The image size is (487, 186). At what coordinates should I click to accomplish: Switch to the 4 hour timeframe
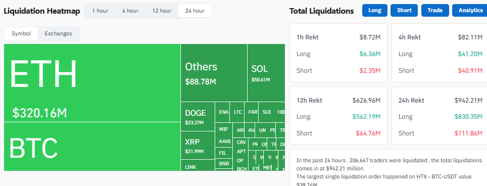coord(130,11)
